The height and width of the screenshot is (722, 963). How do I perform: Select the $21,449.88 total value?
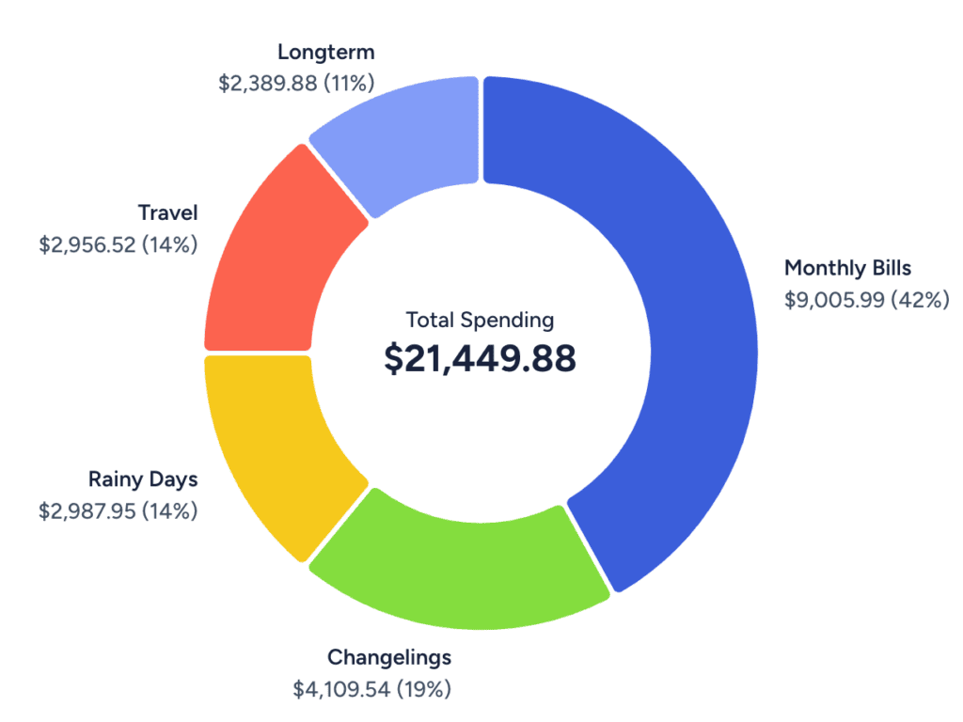pos(480,359)
